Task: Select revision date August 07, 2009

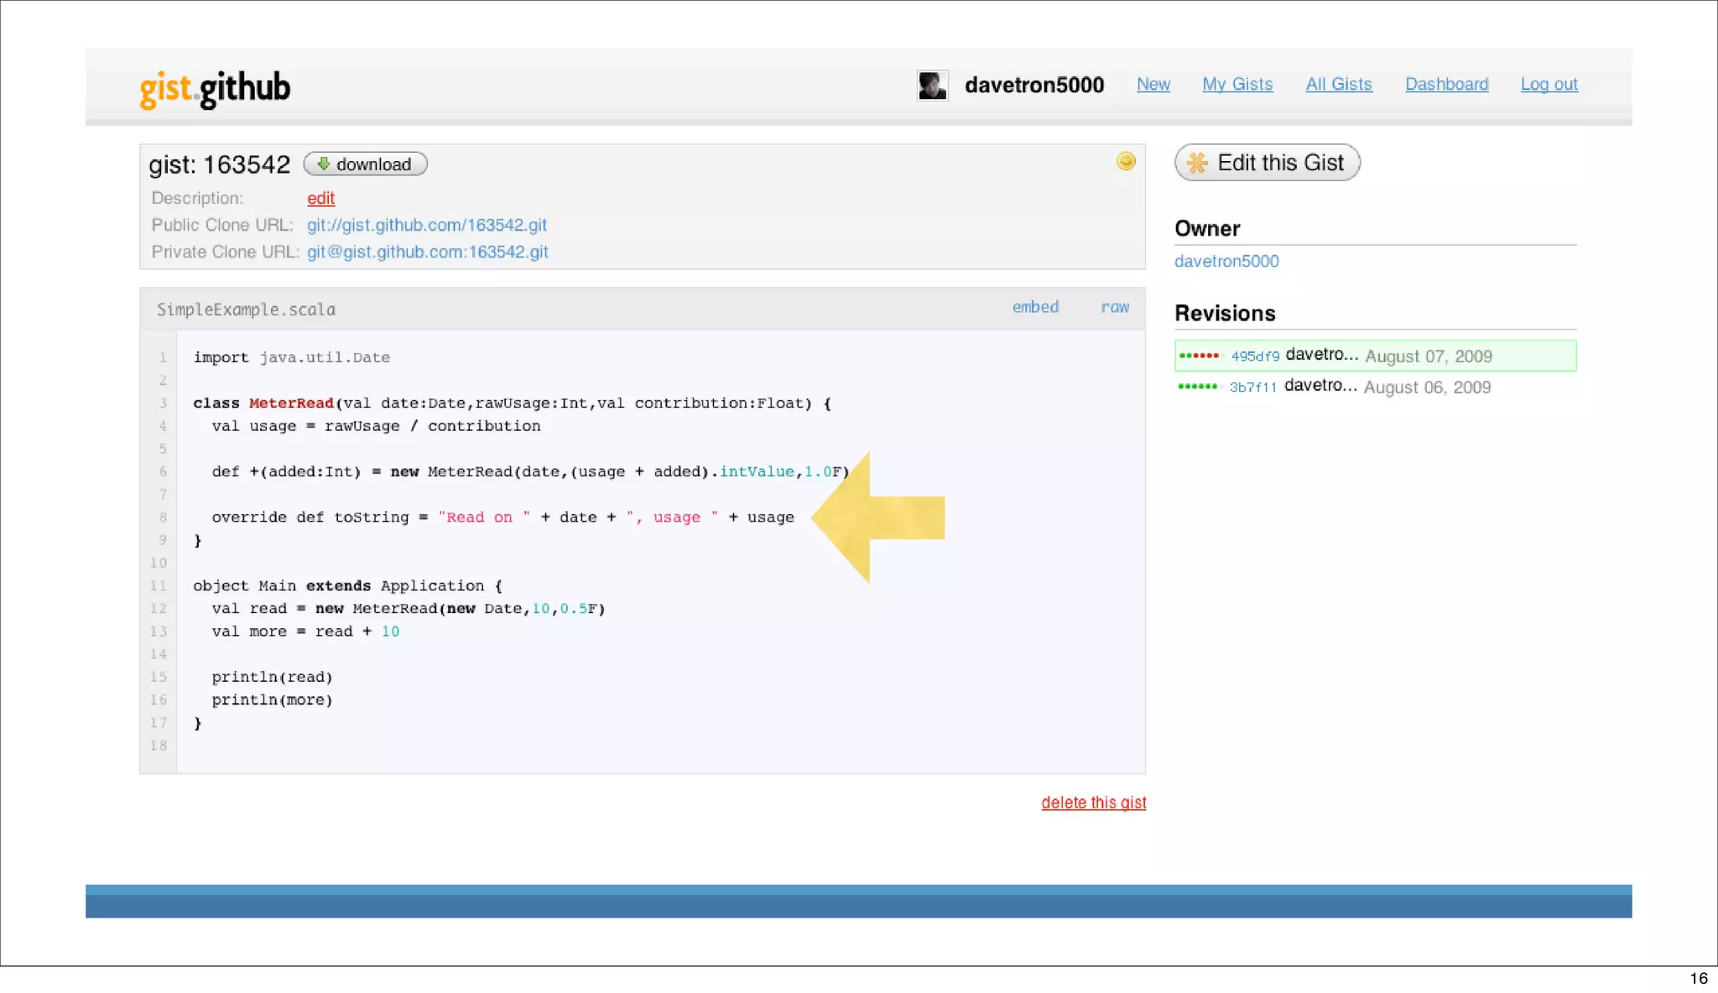Action: tap(1429, 356)
